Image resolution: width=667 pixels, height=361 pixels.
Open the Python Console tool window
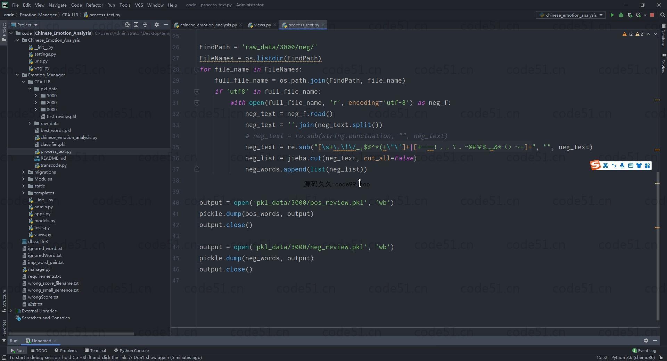[x=131, y=351]
